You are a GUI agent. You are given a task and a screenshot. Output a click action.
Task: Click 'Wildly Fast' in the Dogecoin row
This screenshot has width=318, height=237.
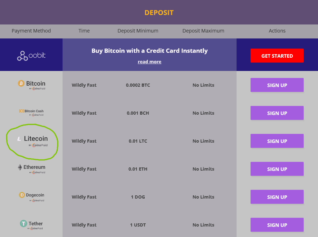coord(84,197)
